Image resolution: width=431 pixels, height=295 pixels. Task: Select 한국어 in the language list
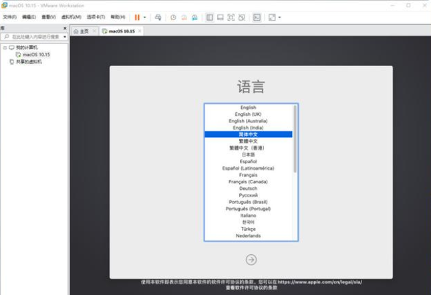tap(248, 222)
